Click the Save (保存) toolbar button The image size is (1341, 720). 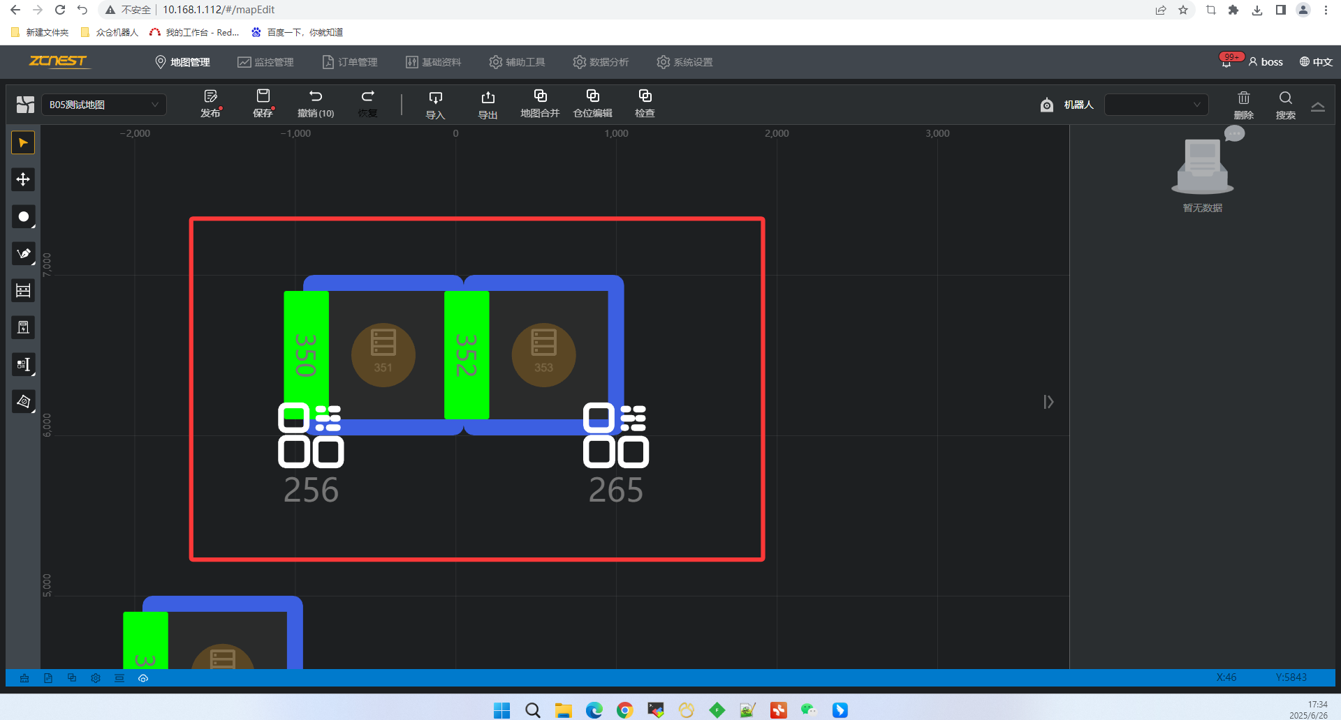point(263,104)
